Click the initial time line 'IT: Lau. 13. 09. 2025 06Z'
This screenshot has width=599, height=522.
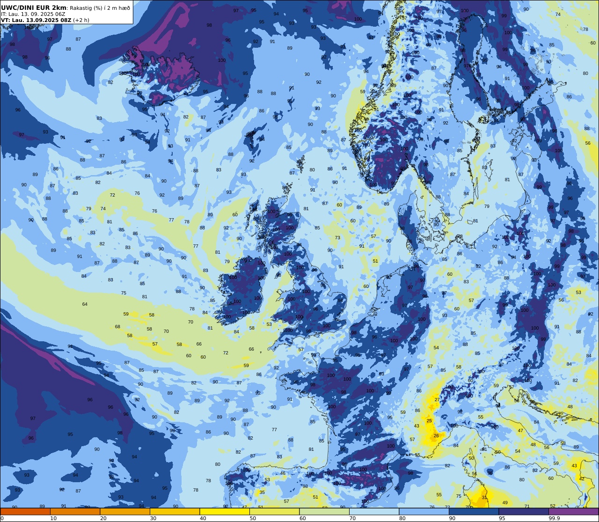[33, 14]
